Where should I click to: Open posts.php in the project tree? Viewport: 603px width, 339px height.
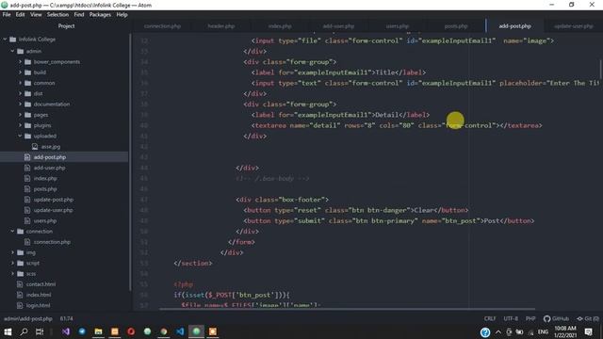(45, 188)
